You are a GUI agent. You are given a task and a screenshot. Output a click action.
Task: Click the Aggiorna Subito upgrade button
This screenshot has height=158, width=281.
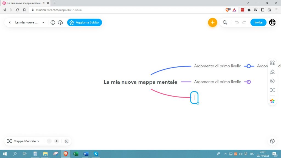pos(85,22)
